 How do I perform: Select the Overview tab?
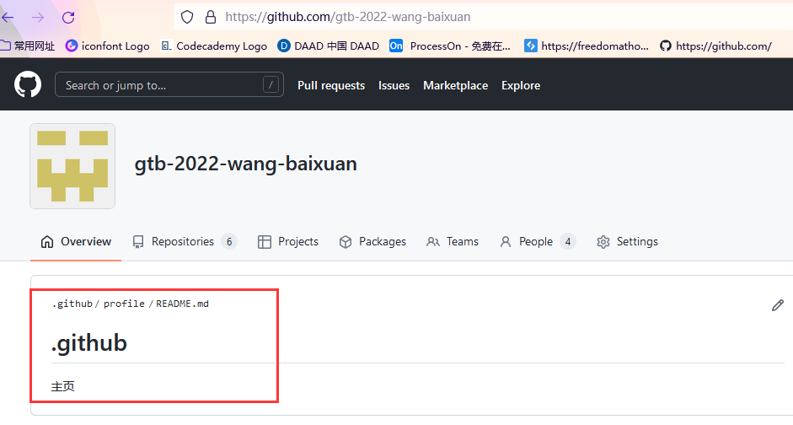[x=76, y=242]
